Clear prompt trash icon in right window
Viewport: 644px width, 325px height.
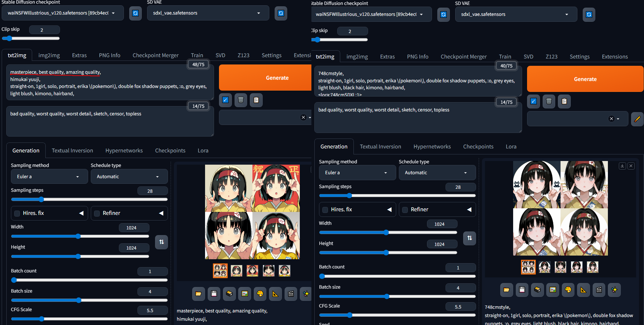(549, 101)
